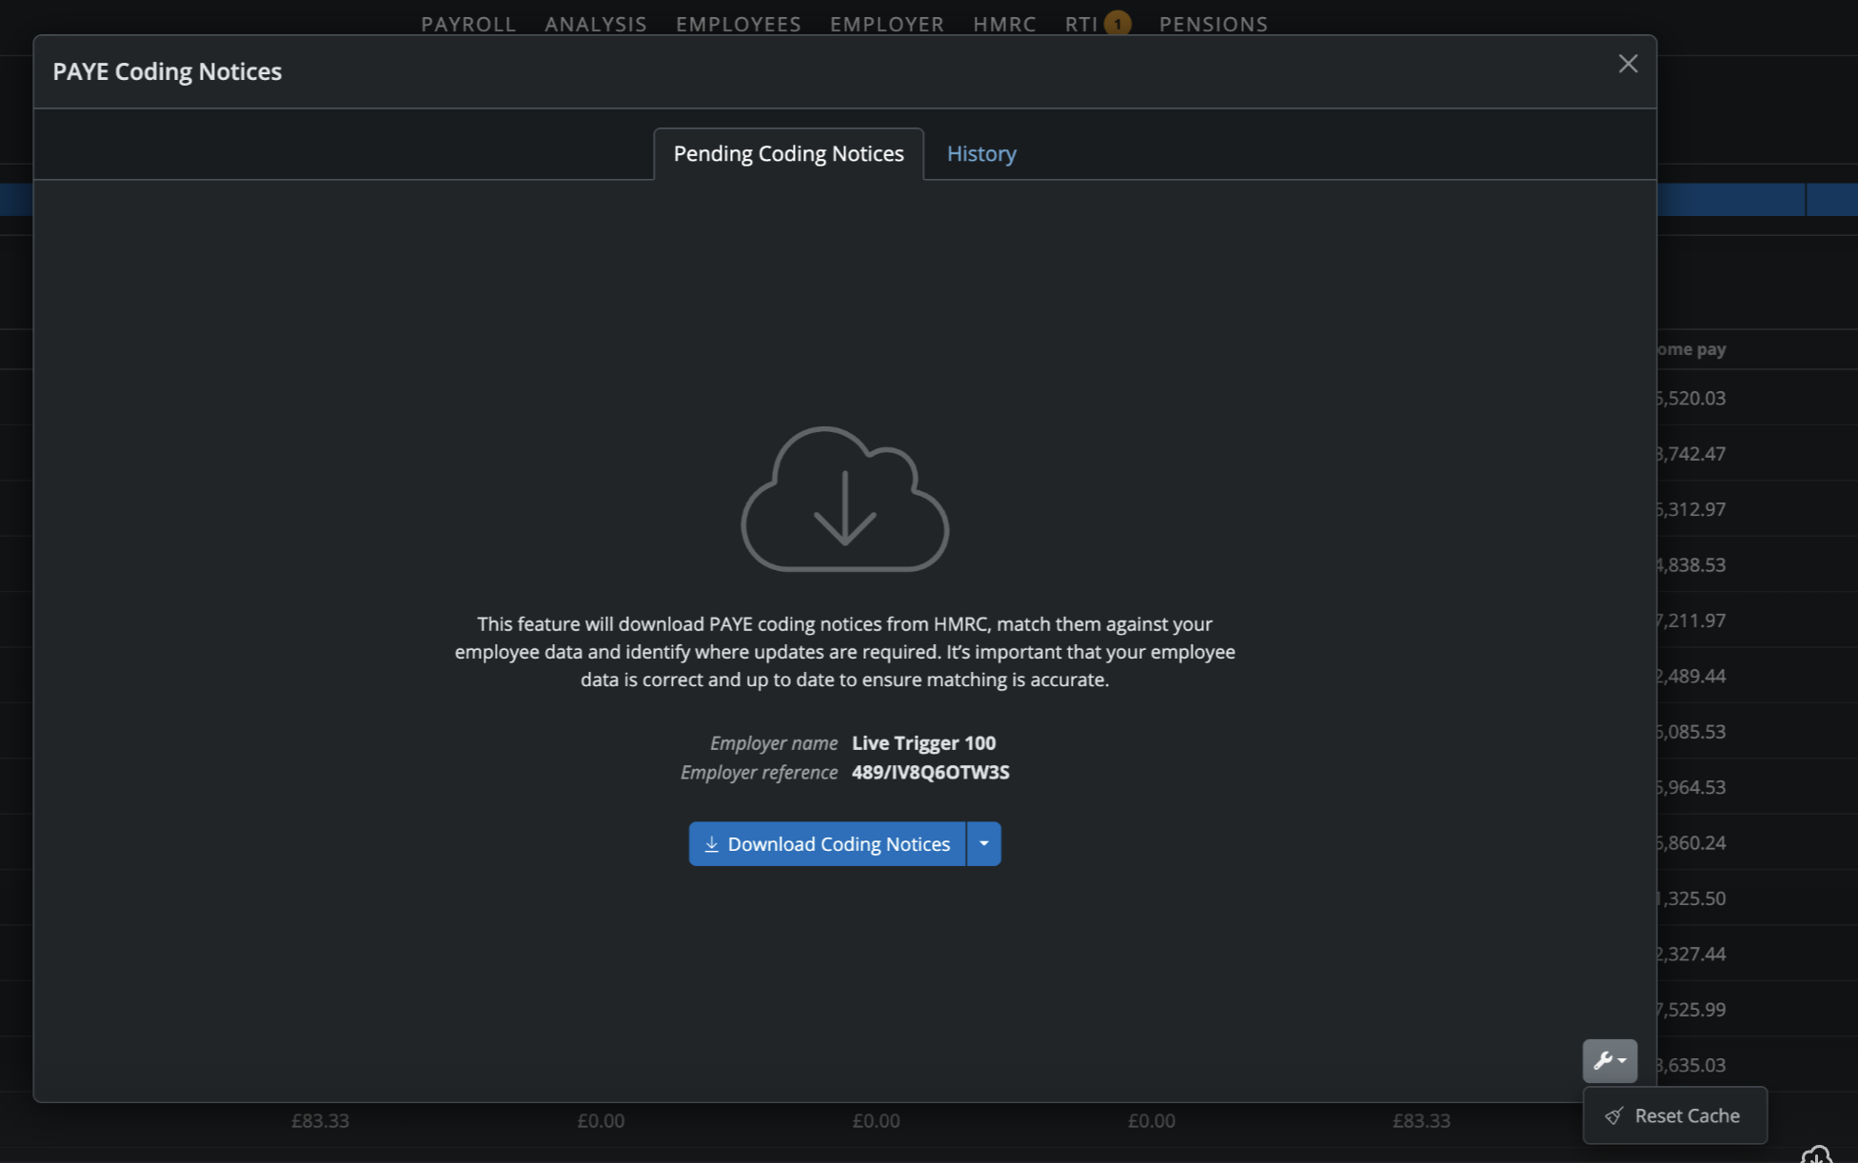Open the EMPLOYER menu
The height and width of the screenshot is (1163, 1858).
click(887, 24)
